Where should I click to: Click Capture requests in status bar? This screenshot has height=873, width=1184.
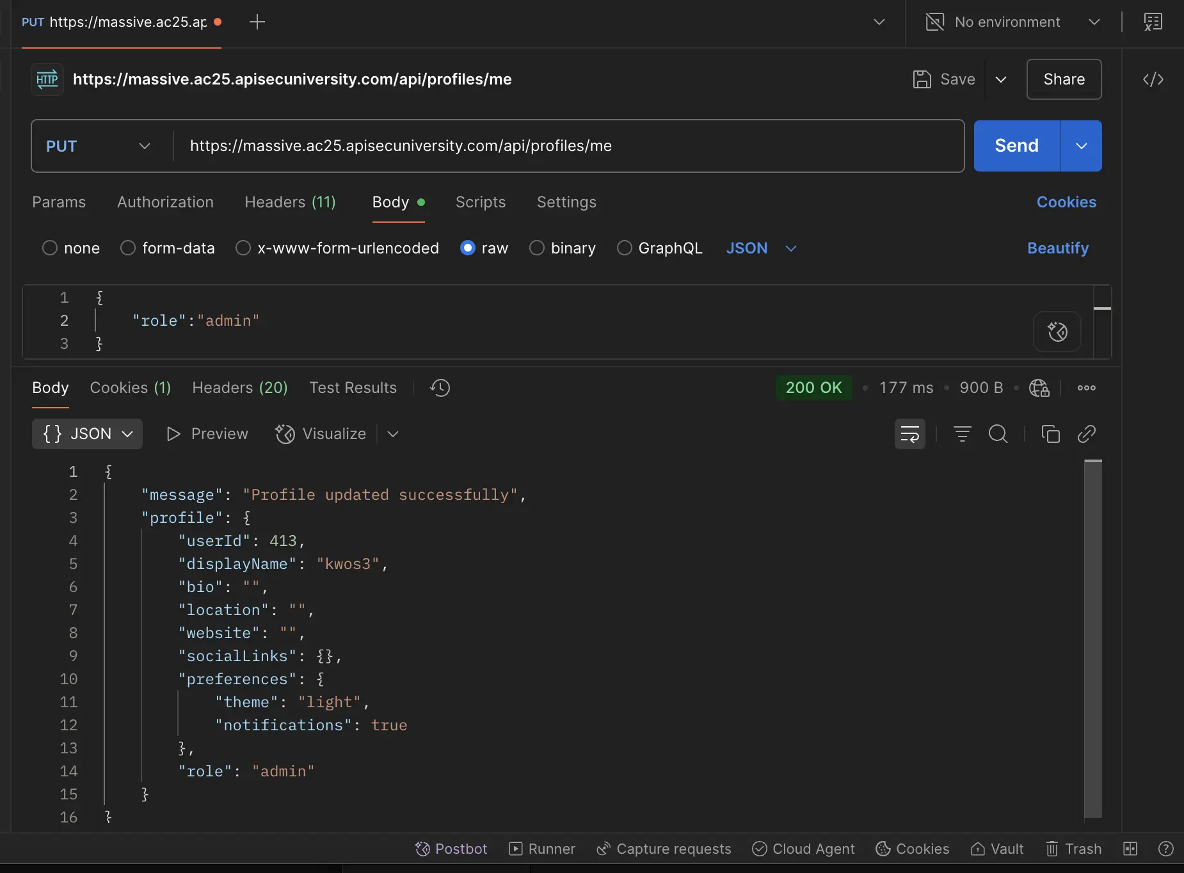(x=664, y=849)
